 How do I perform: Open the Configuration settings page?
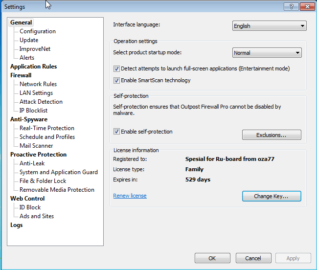(38, 31)
